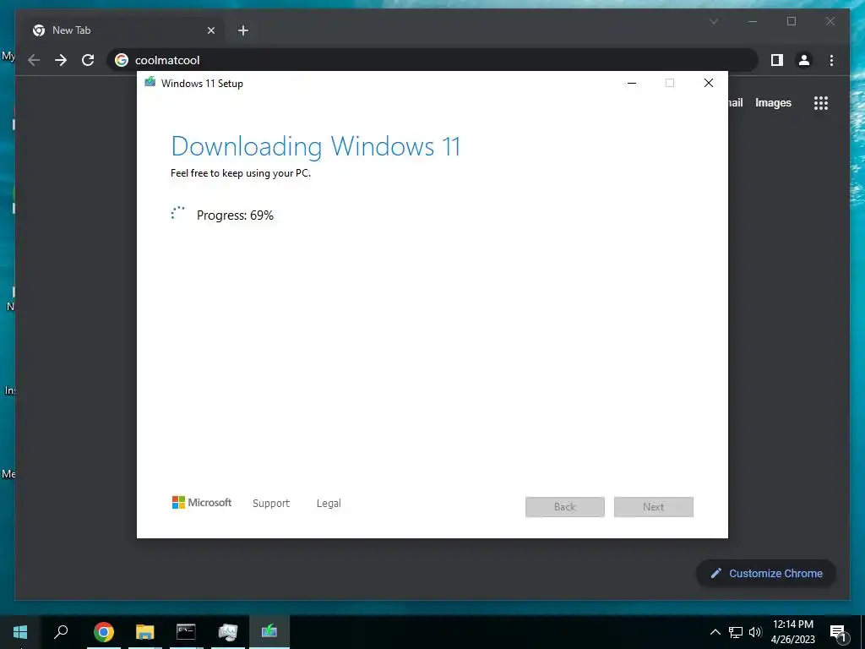The image size is (865, 649).
Task: Click the Progress: 69% text
Action: [235, 215]
